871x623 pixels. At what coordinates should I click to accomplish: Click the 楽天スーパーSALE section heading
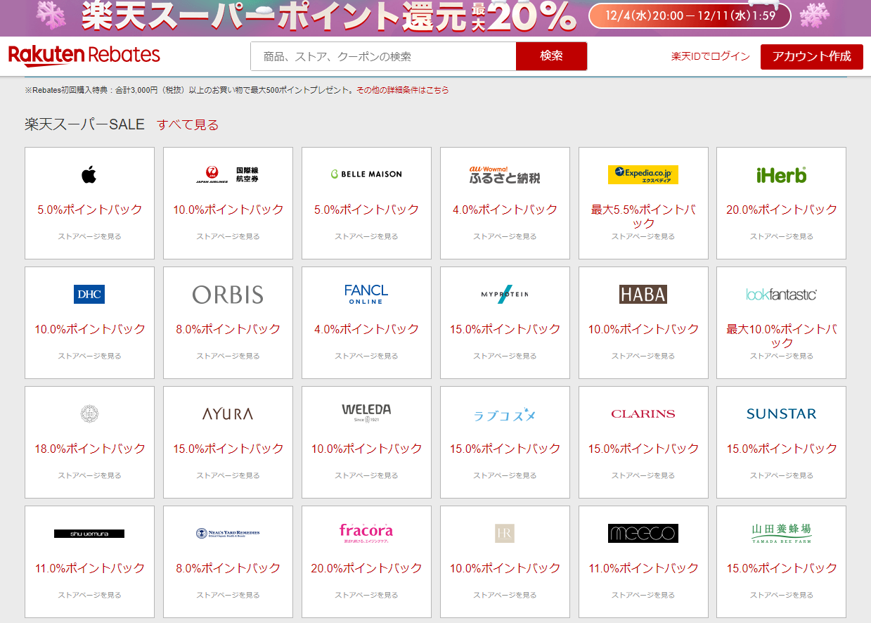pos(84,125)
